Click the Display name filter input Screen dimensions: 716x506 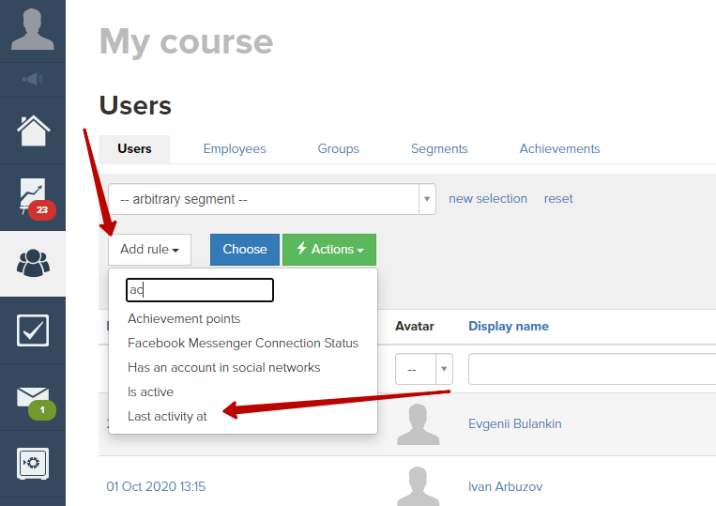[x=592, y=369]
